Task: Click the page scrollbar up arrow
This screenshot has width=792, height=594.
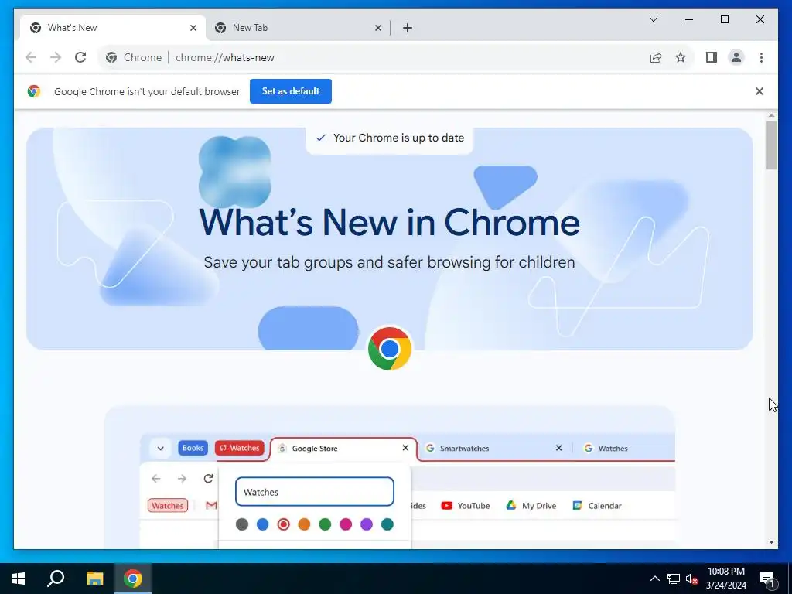Action: click(771, 116)
